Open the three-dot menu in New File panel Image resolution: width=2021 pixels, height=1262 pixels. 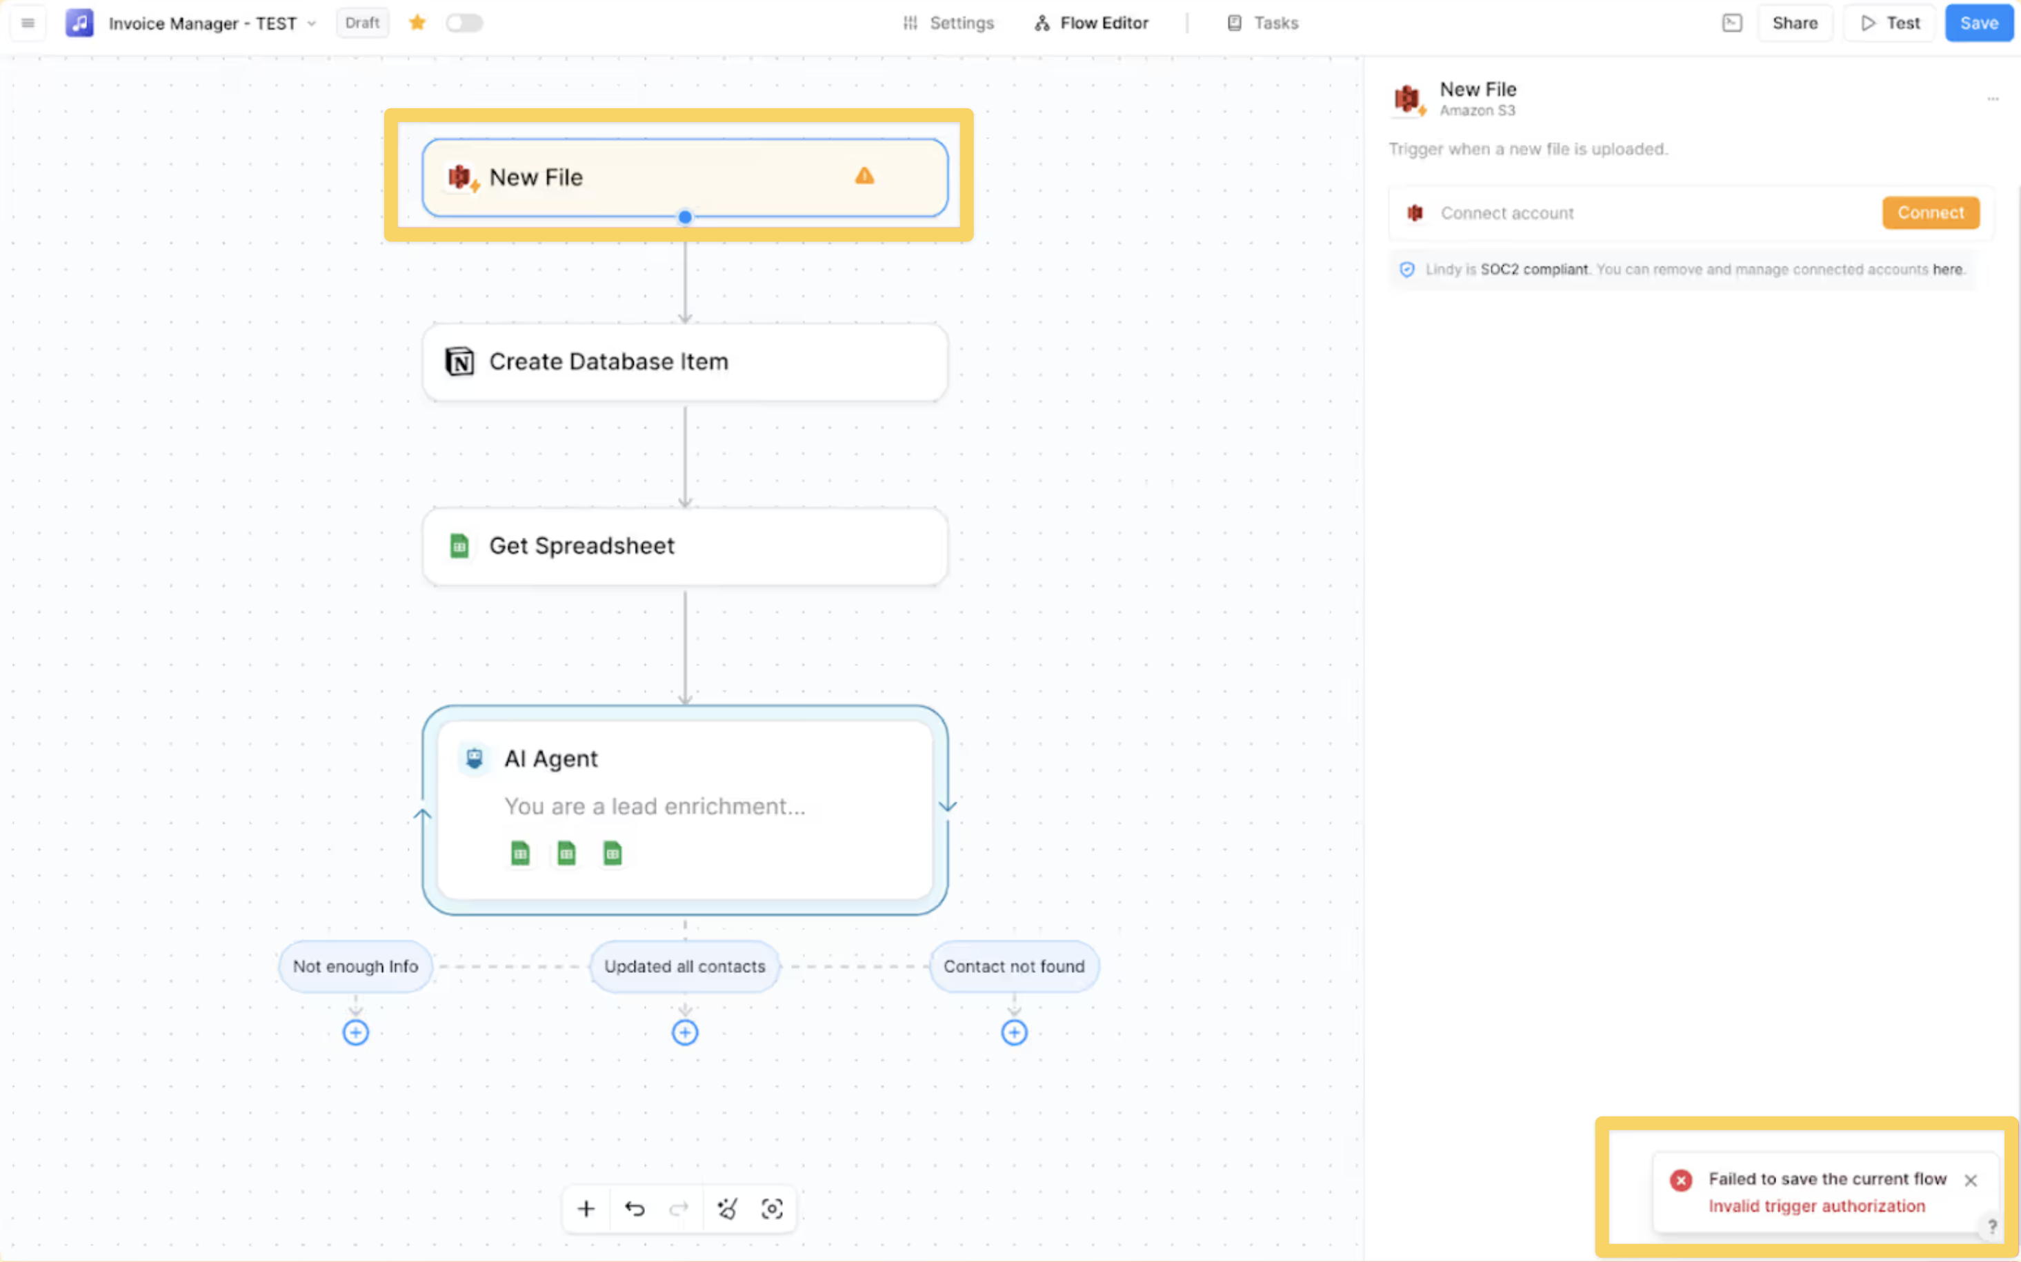click(1993, 99)
